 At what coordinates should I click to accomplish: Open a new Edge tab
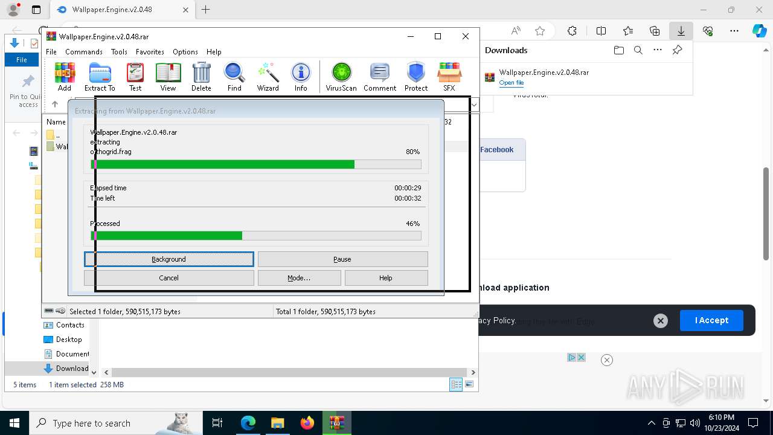click(206, 10)
